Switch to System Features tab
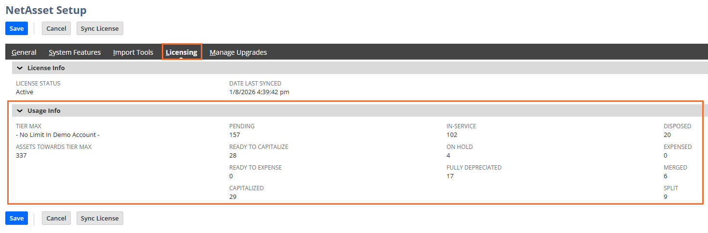 tap(75, 52)
